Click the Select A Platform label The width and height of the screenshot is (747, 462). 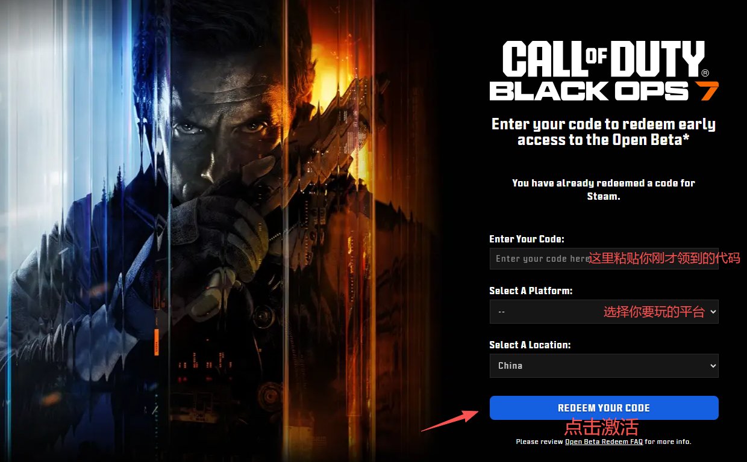[x=531, y=291]
